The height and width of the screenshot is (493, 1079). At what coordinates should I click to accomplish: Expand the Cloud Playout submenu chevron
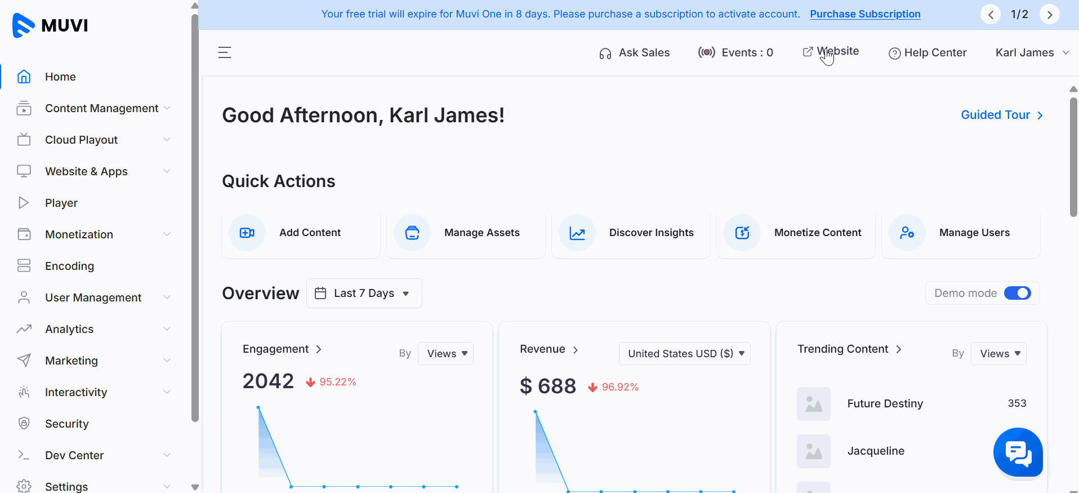(167, 140)
